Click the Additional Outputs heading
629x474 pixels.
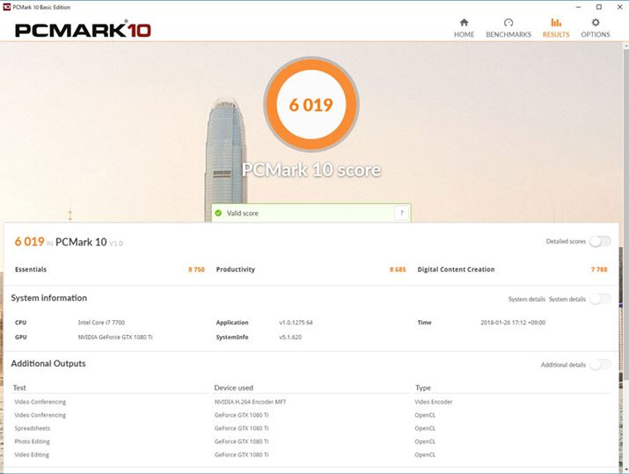pos(48,363)
